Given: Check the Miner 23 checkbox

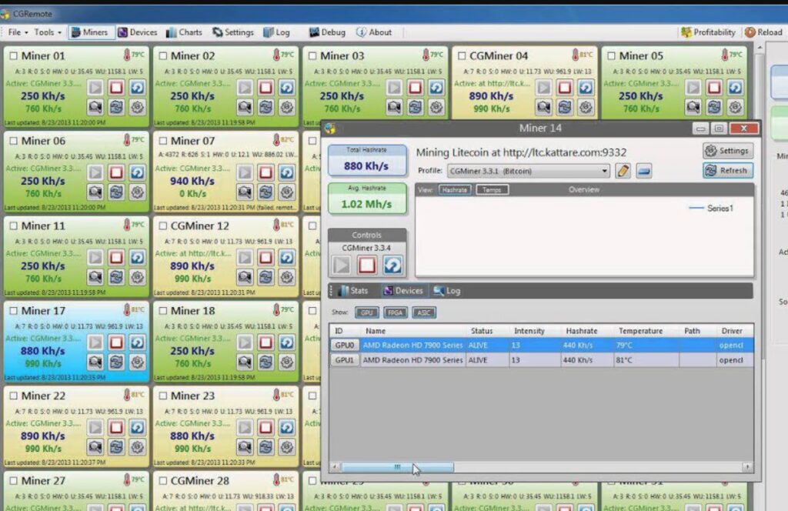Looking at the screenshot, I should pos(163,396).
